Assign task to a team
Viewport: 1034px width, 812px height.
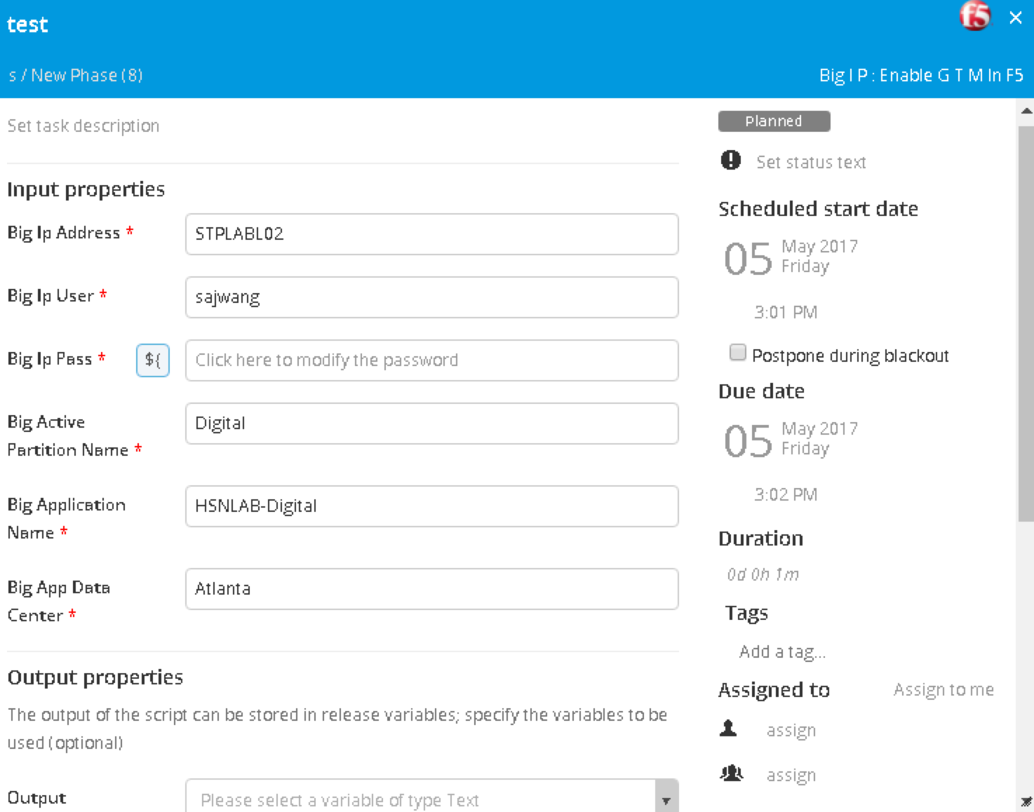(791, 776)
